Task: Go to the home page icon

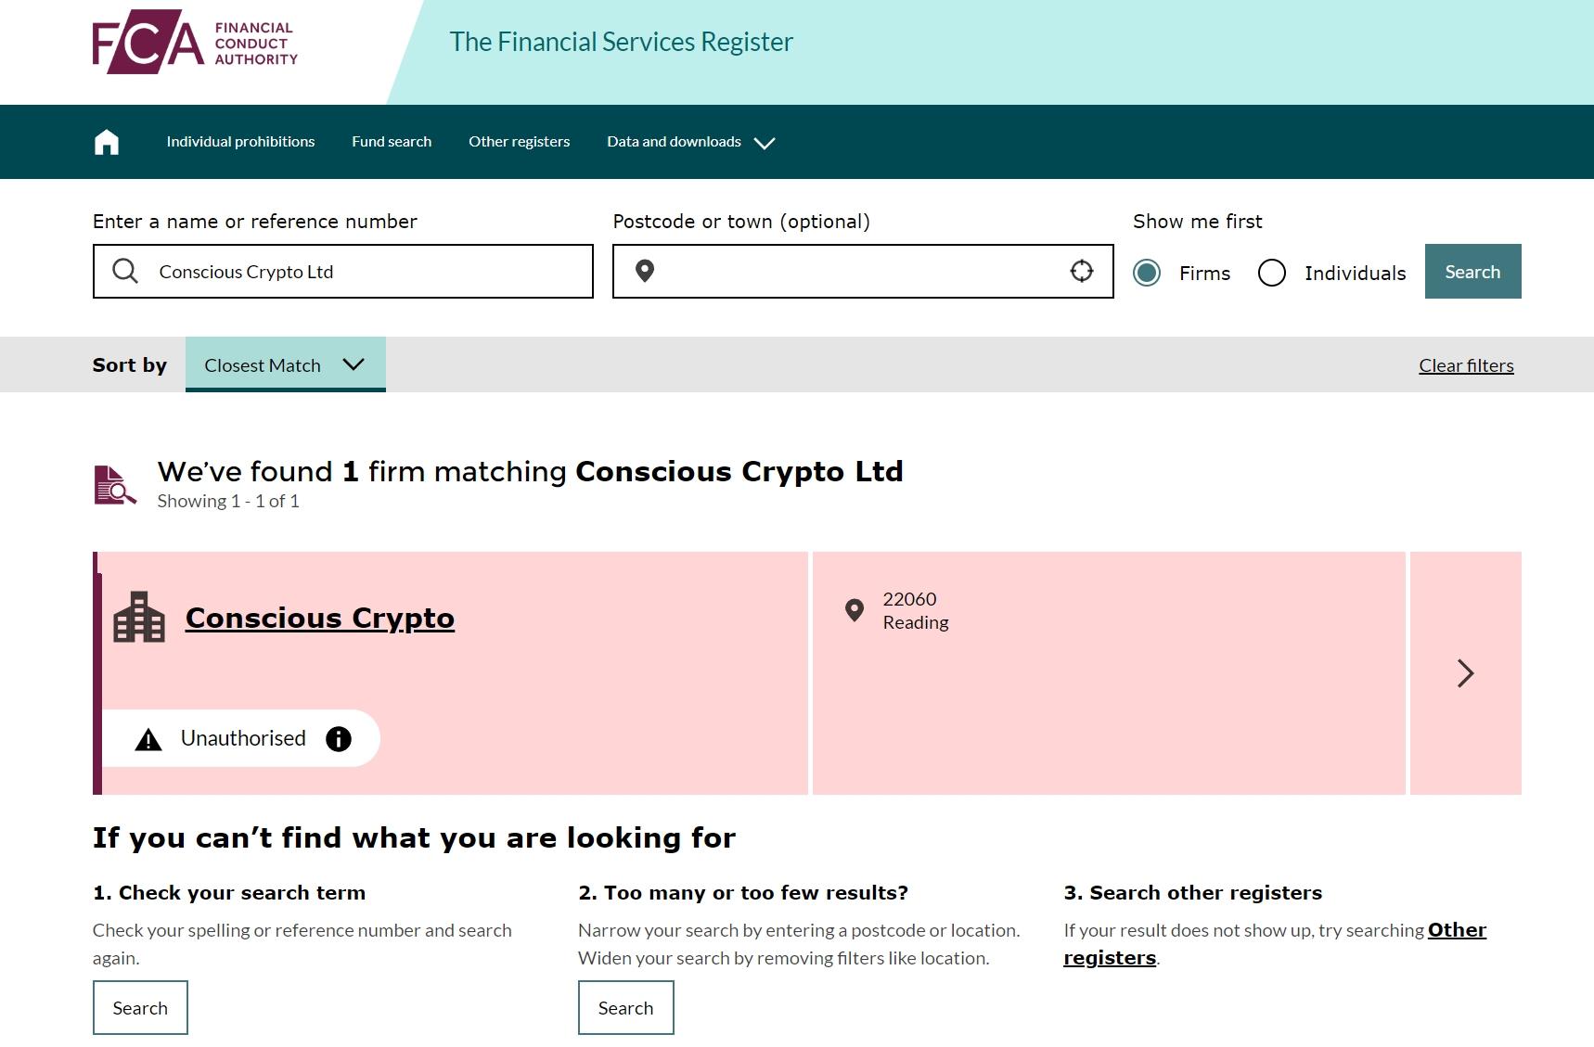Action: click(x=107, y=142)
